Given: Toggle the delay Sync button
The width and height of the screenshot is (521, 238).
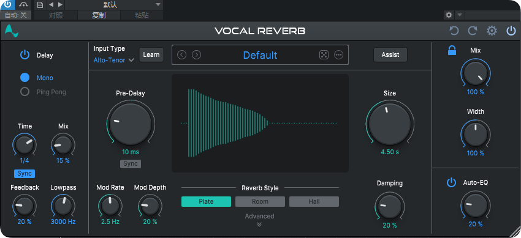Looking at the screenshot, I should tap(25, 174).
